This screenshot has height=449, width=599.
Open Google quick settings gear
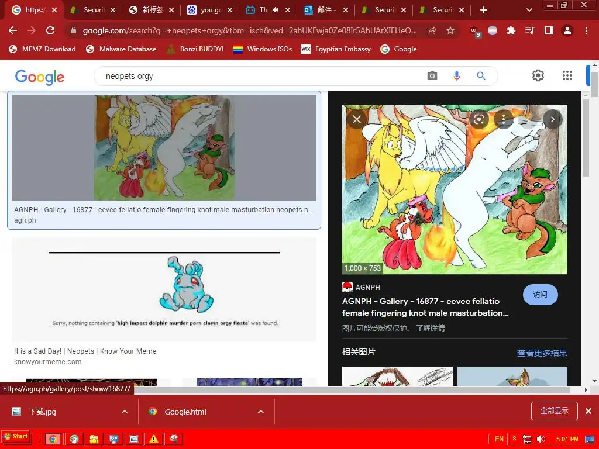538,75
